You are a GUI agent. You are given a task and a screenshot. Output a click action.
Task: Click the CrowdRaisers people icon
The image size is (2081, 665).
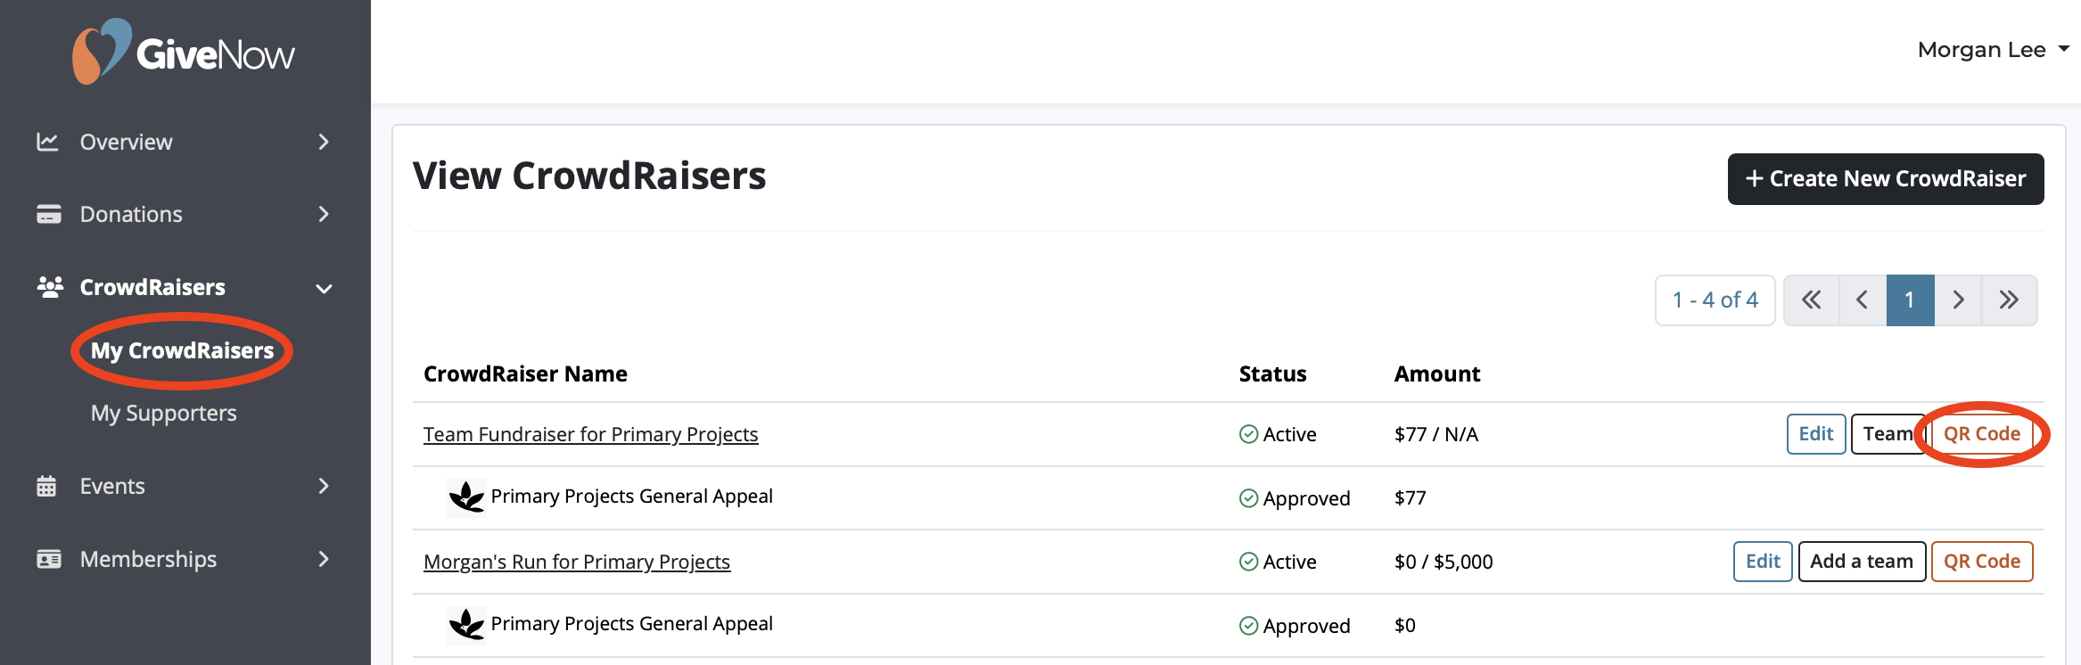click(x=50, y=287)
